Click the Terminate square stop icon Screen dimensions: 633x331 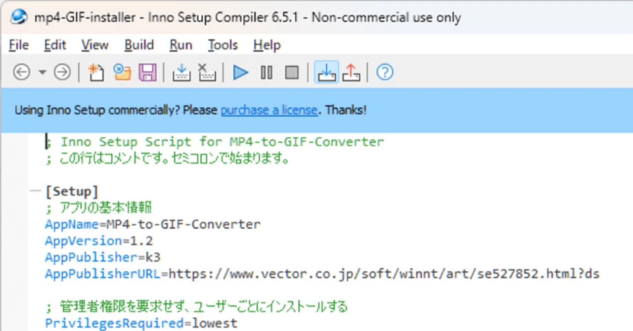pyautogui.click(x=292, y=73)
